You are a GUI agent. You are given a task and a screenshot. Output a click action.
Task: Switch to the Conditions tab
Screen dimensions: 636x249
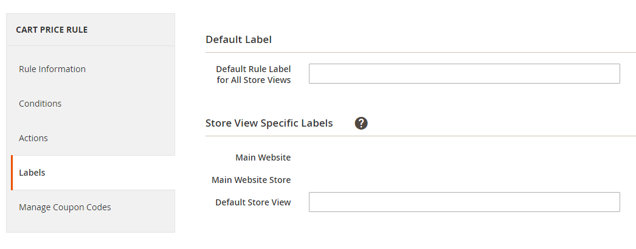[x=40, y=104]
